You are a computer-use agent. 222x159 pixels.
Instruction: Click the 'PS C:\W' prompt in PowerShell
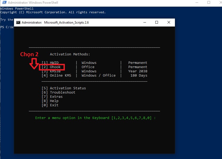[x=7, y=27]
